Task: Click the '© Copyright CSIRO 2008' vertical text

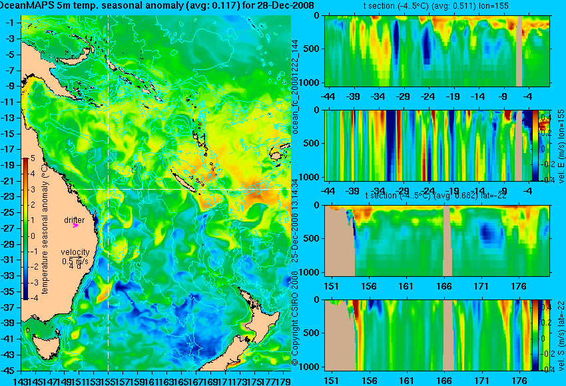Action: coord(294,319)
